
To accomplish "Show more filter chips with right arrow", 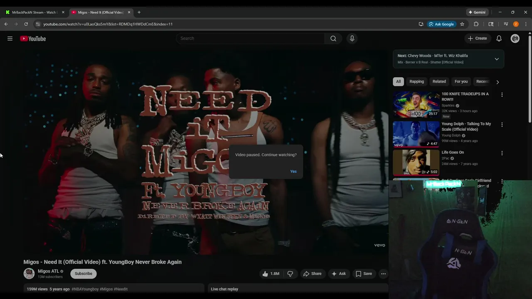I will pos(498,82).
